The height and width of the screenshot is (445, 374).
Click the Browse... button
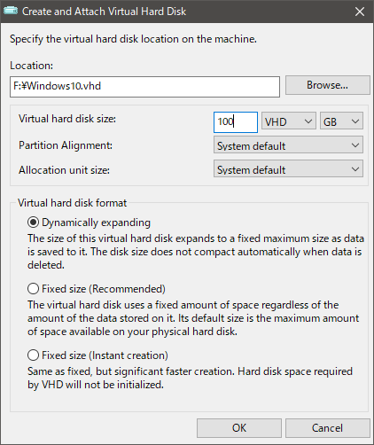tap(328, 85)
